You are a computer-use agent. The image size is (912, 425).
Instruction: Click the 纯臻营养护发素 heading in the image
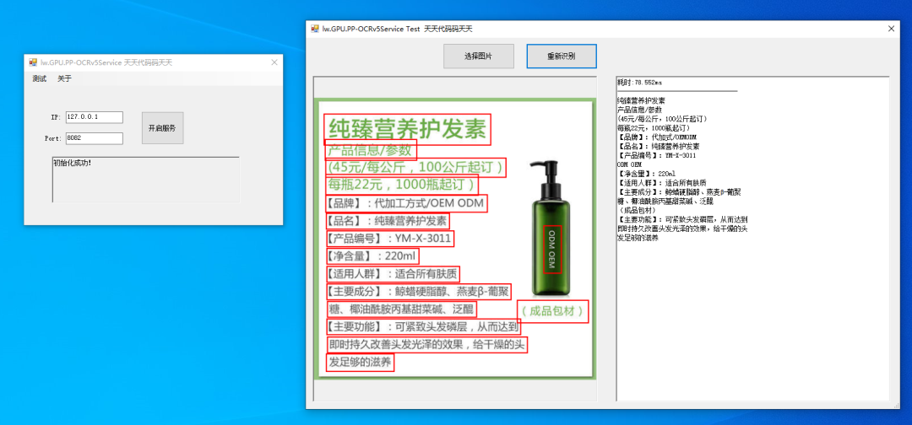click(x=408, y=129)
